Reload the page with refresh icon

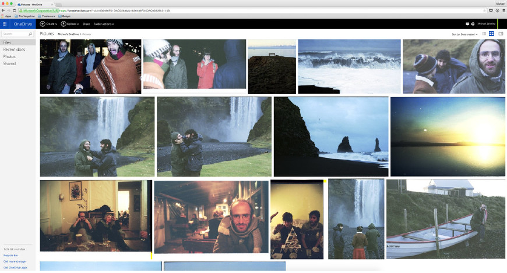(x=14, y=10)
